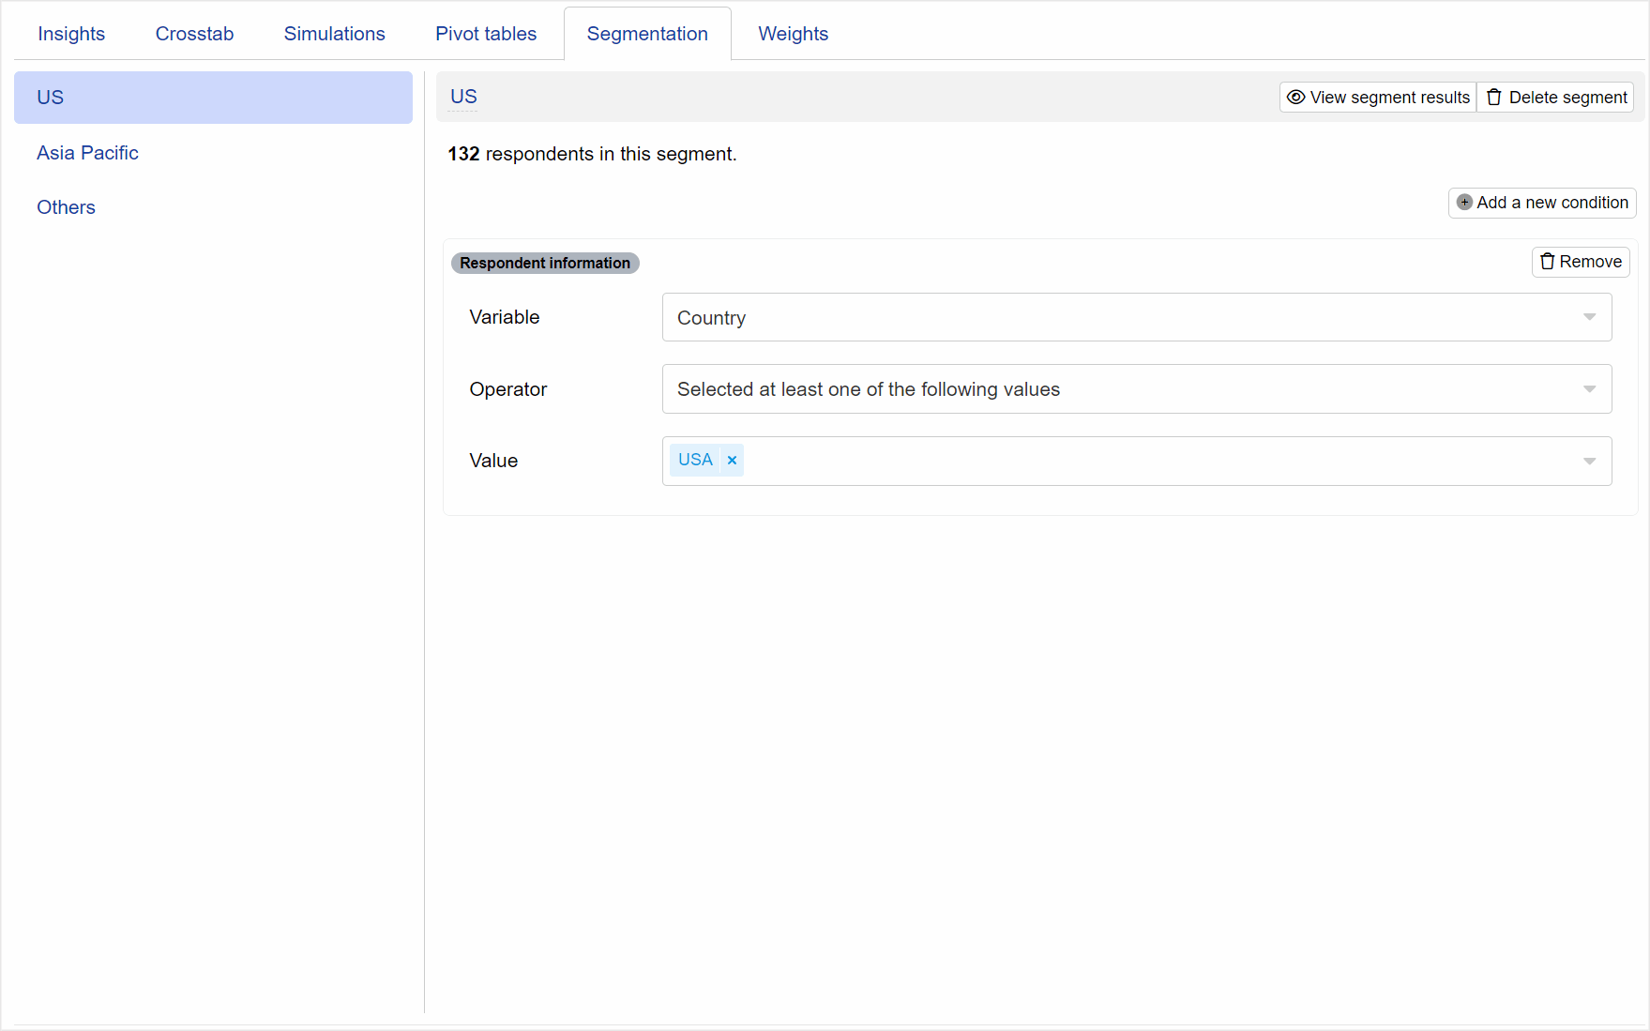The height and width of the screenshot is (1031, 1650).
Task: Remove the USA value tag with x
Action: point(732,460)
